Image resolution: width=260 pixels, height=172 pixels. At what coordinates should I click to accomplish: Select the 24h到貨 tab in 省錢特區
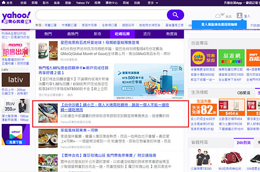click(x=244, y=143)
